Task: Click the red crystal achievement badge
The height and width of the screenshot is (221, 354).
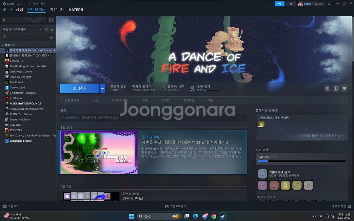Action: click(274, 185)
